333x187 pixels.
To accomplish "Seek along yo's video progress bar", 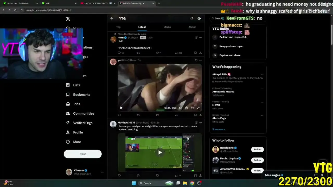I will pyautogui.click(x=160, y=103).
